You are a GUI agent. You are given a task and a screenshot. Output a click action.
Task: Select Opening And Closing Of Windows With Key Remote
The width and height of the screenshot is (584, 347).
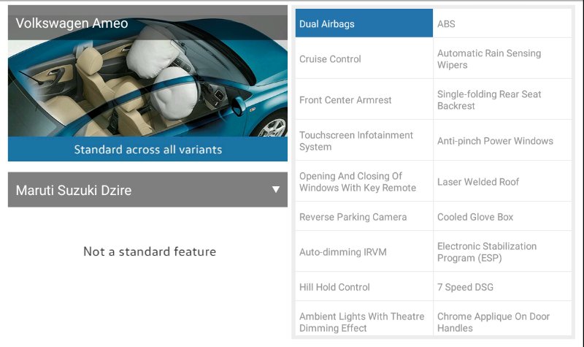tap(364, 181)
